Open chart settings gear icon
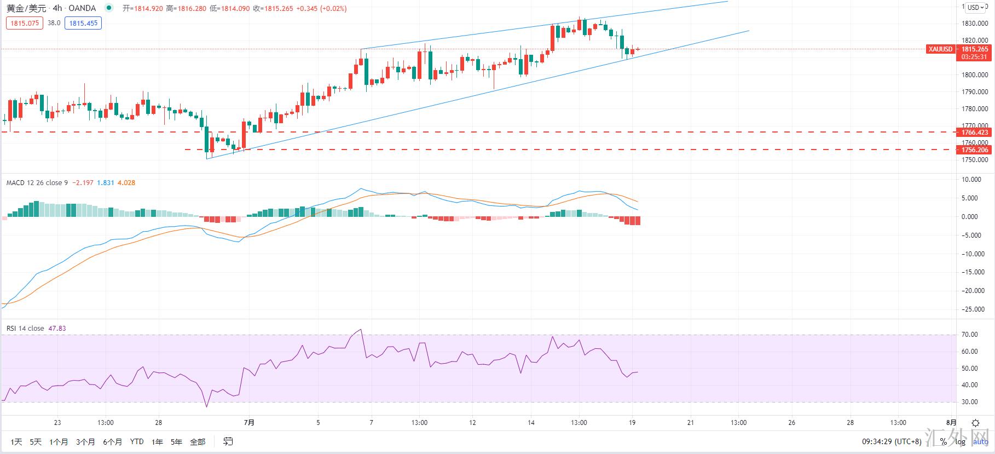Image resolution: width=995 pixels, height=454 pixels. click(975, 423)
